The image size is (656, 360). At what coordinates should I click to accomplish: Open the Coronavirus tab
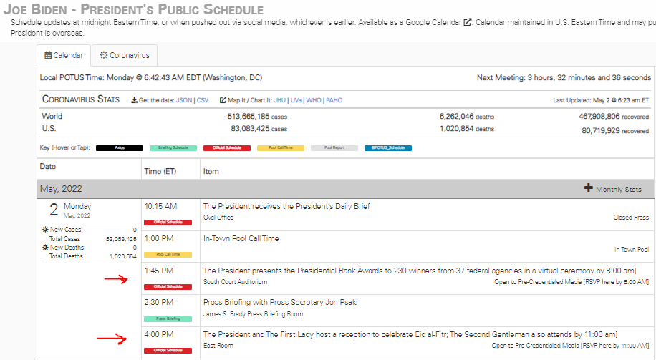coord(125,55)
